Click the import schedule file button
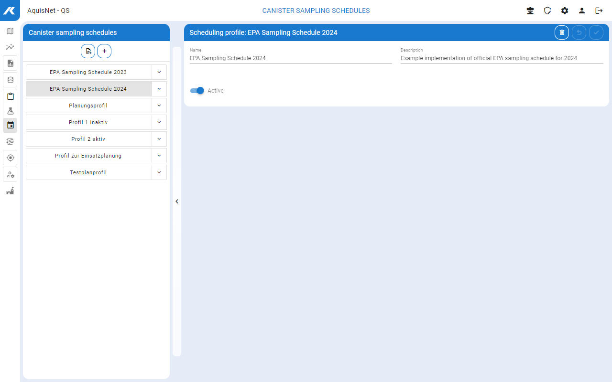 (88, 51)
